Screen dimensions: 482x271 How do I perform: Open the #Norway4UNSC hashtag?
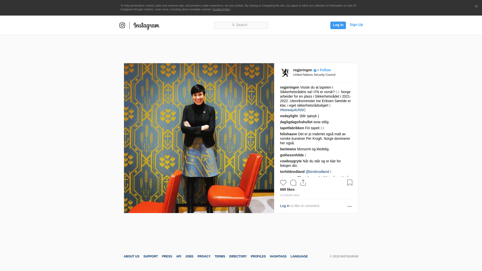[293, 110]
